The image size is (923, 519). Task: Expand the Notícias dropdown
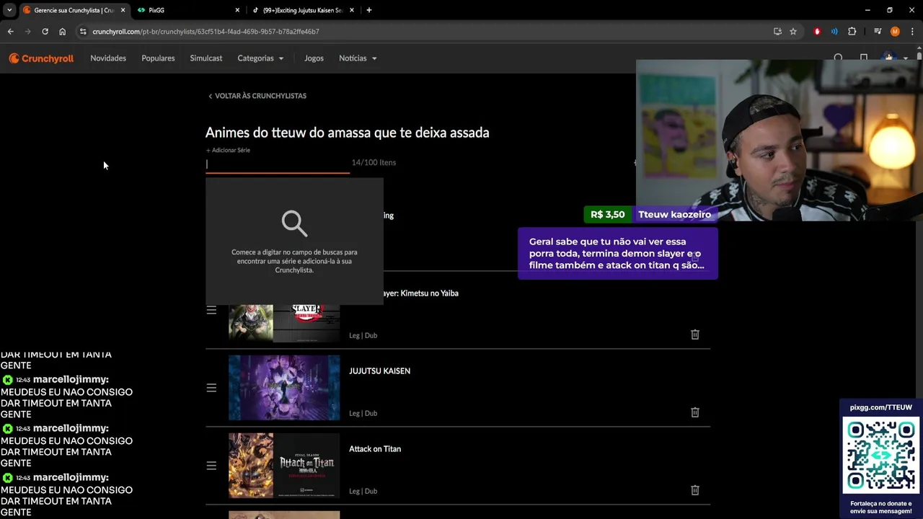click(x=358, y=58)
